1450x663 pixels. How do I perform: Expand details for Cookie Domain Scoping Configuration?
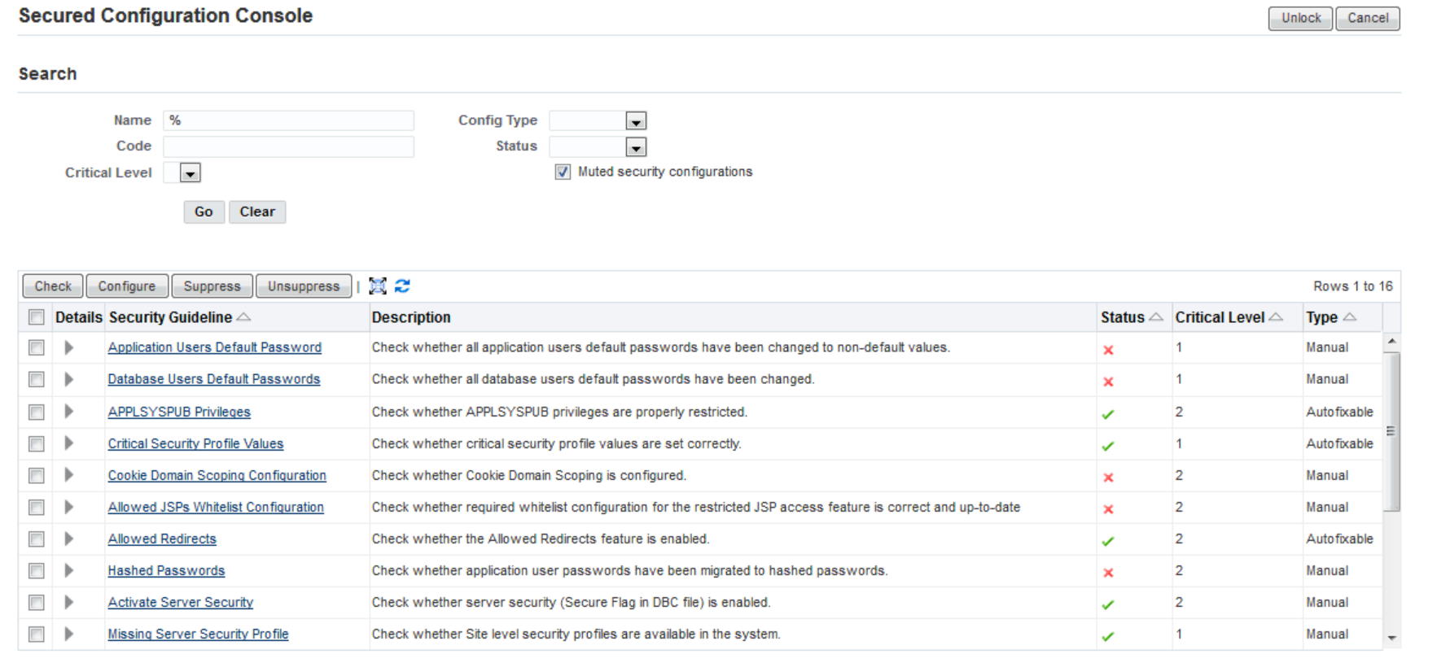coord(68,475)
